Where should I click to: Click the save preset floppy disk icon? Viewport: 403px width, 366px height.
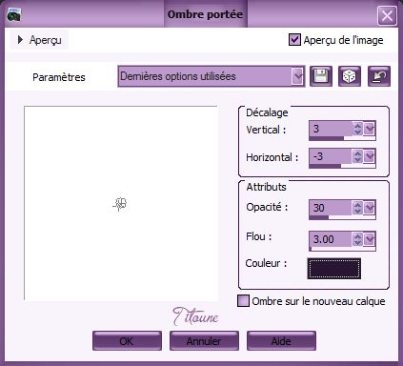[321, 76]
